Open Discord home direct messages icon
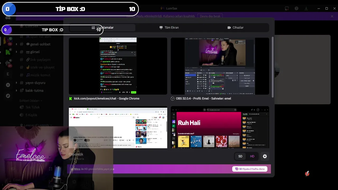 coord(8,18)
